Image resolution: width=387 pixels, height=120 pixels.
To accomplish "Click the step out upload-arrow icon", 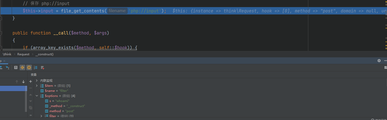I will (x=1, y=67).
